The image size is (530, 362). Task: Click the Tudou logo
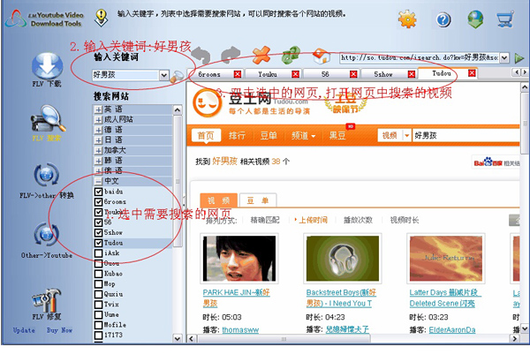click(208, 103)
